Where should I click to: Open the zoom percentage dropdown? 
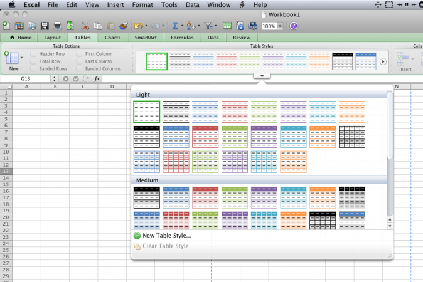tap(280, 26)
